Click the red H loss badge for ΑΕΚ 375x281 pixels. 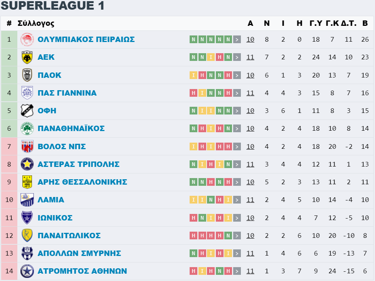click(220, 57)
